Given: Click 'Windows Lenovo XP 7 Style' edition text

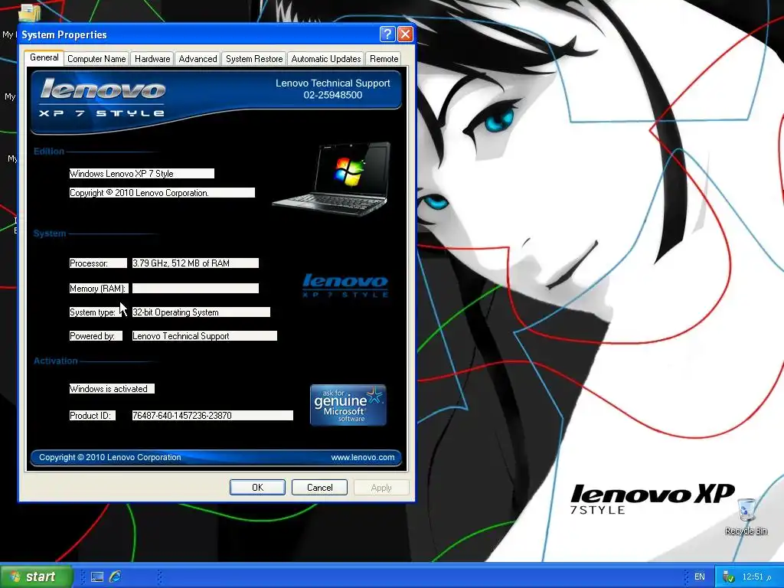Looking at the screenshot, I should click(142, 174).
